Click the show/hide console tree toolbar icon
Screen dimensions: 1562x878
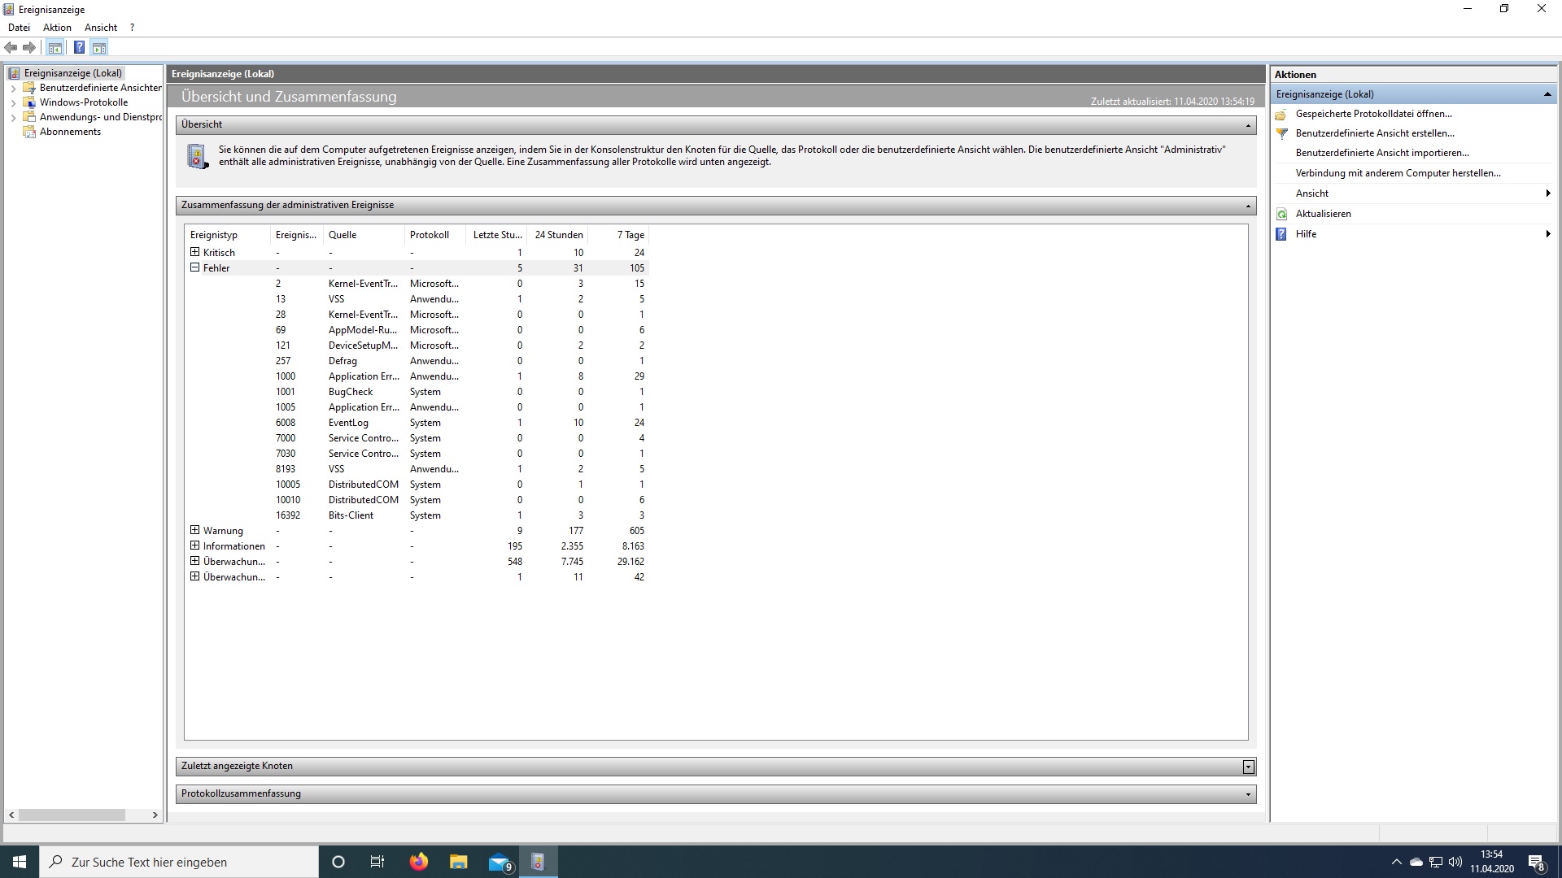point(55,47)
